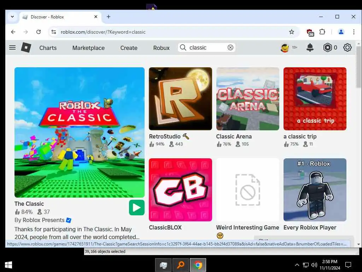This screenshot has height=272, width=362.
Task: Click the Classic Arena title
Action: tap(234, 136)
